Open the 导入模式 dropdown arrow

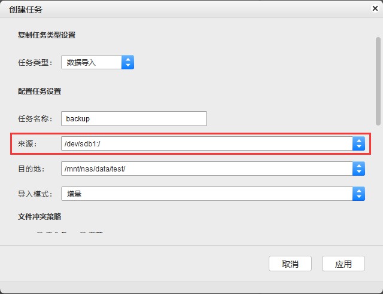coord(358,194)
